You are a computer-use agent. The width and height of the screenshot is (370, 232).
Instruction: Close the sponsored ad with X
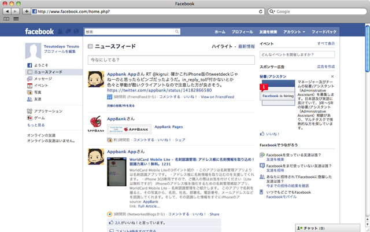[332, 76]
